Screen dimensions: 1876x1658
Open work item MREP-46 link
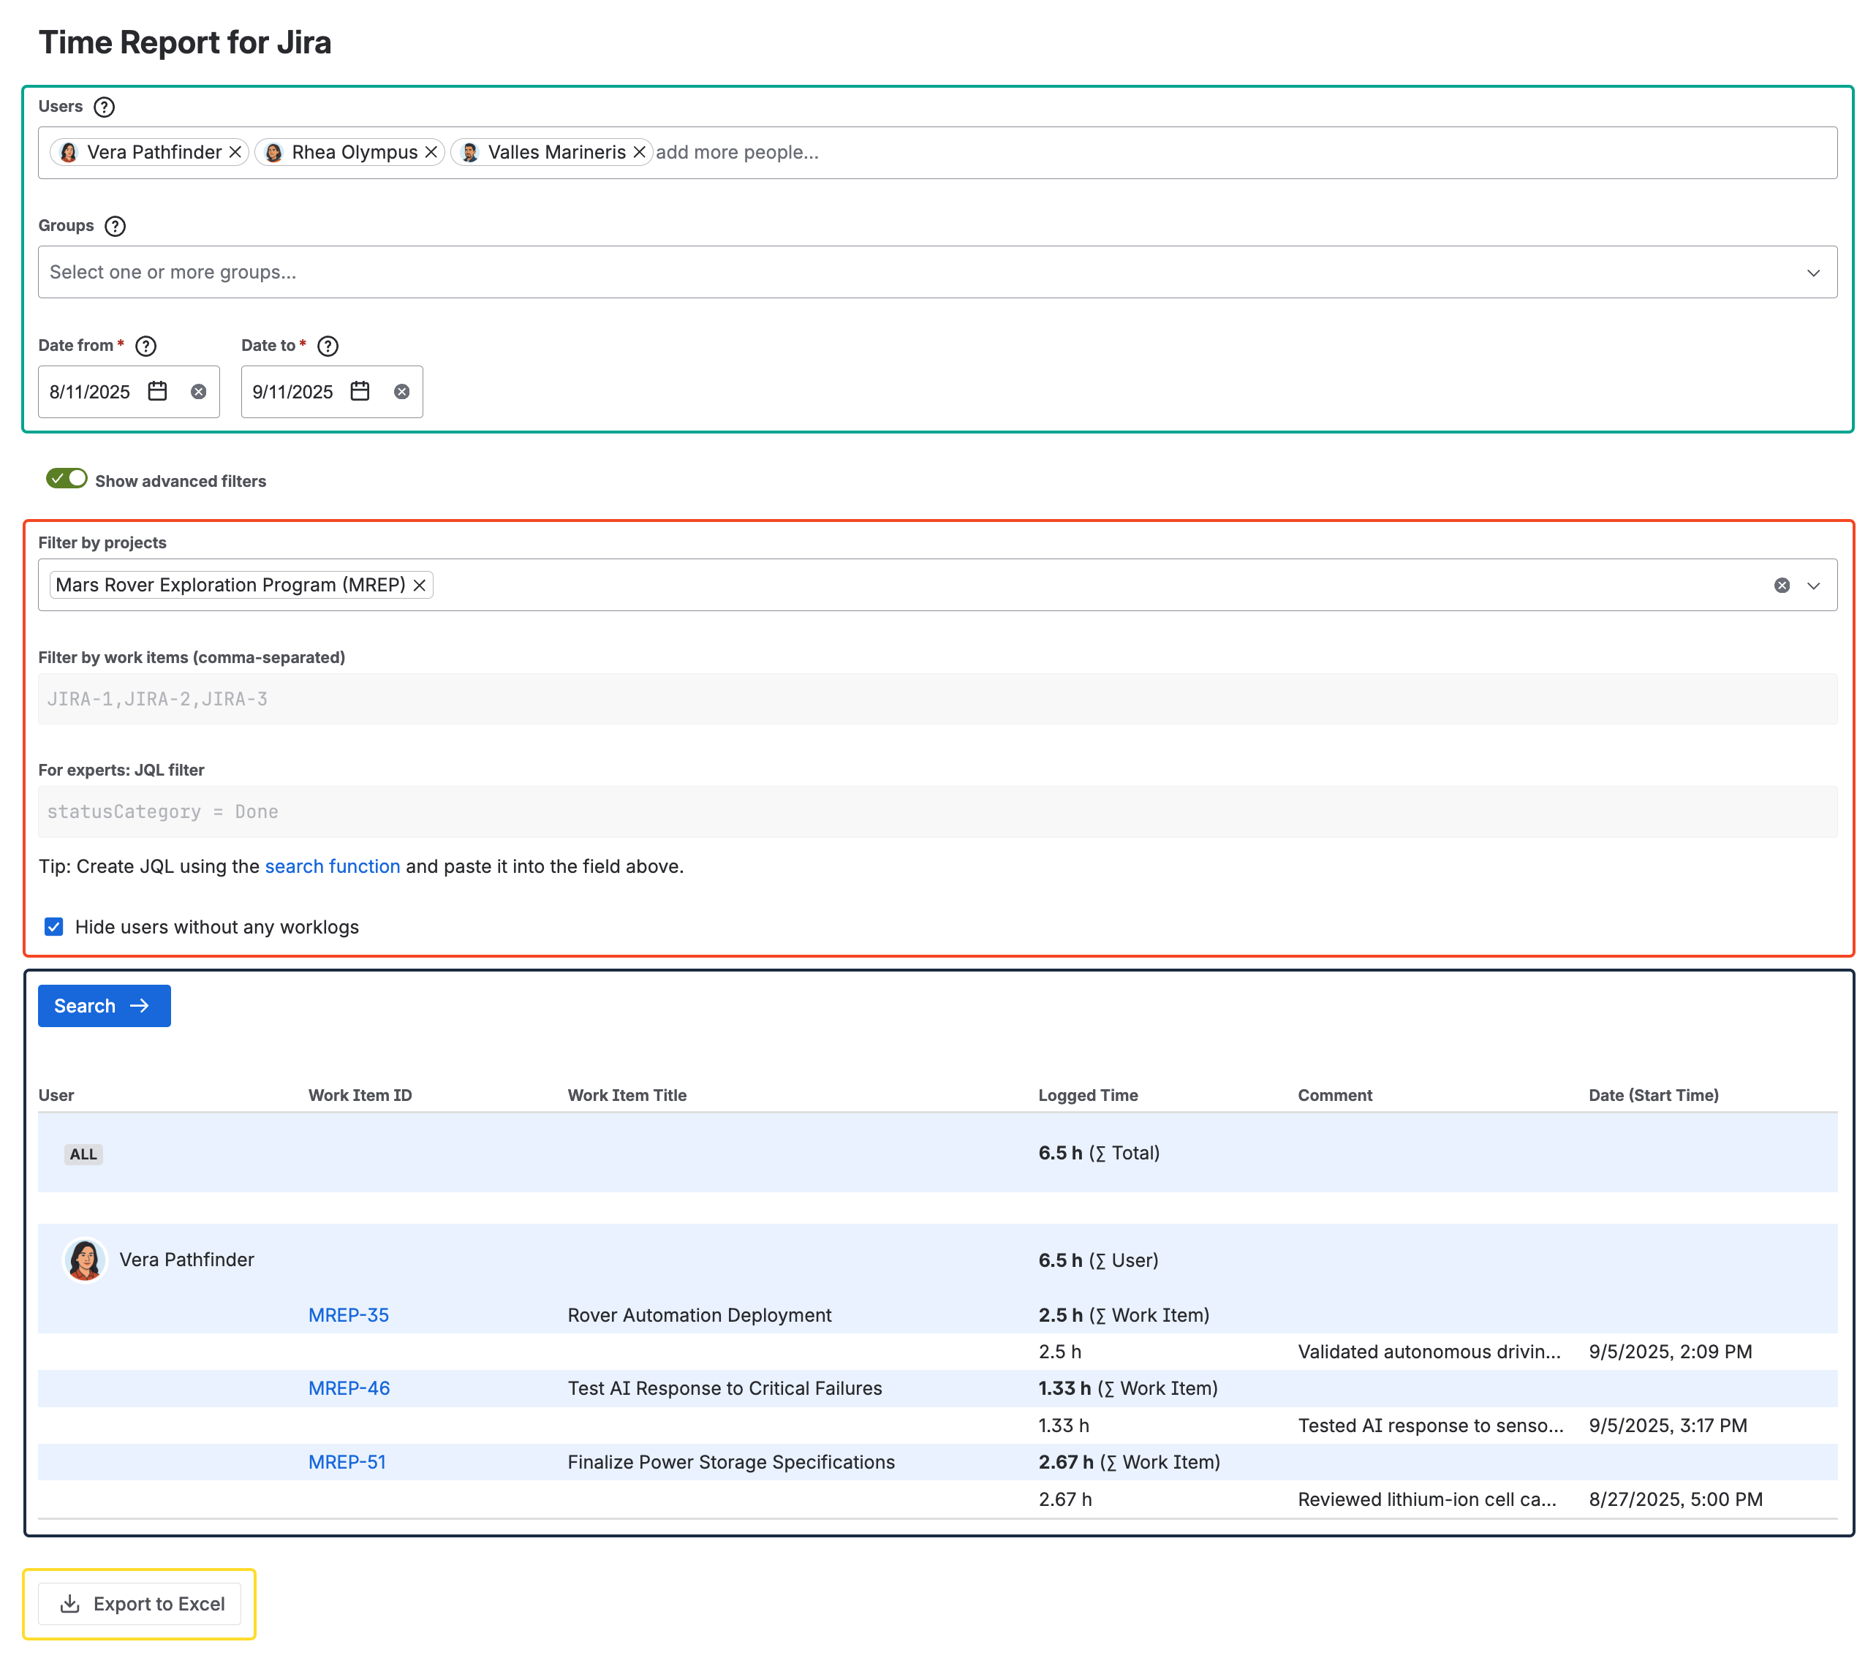pos(349,1389)
